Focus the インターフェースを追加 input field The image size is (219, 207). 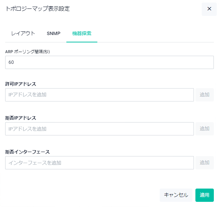point(100,163)
